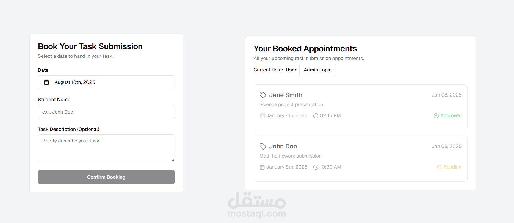Focus the Student Name input field
The image size is (514, 223).
[106, 112]
